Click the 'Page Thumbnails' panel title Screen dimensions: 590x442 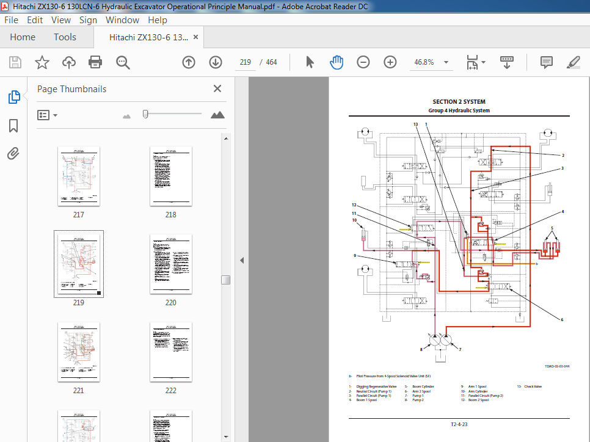71,89
